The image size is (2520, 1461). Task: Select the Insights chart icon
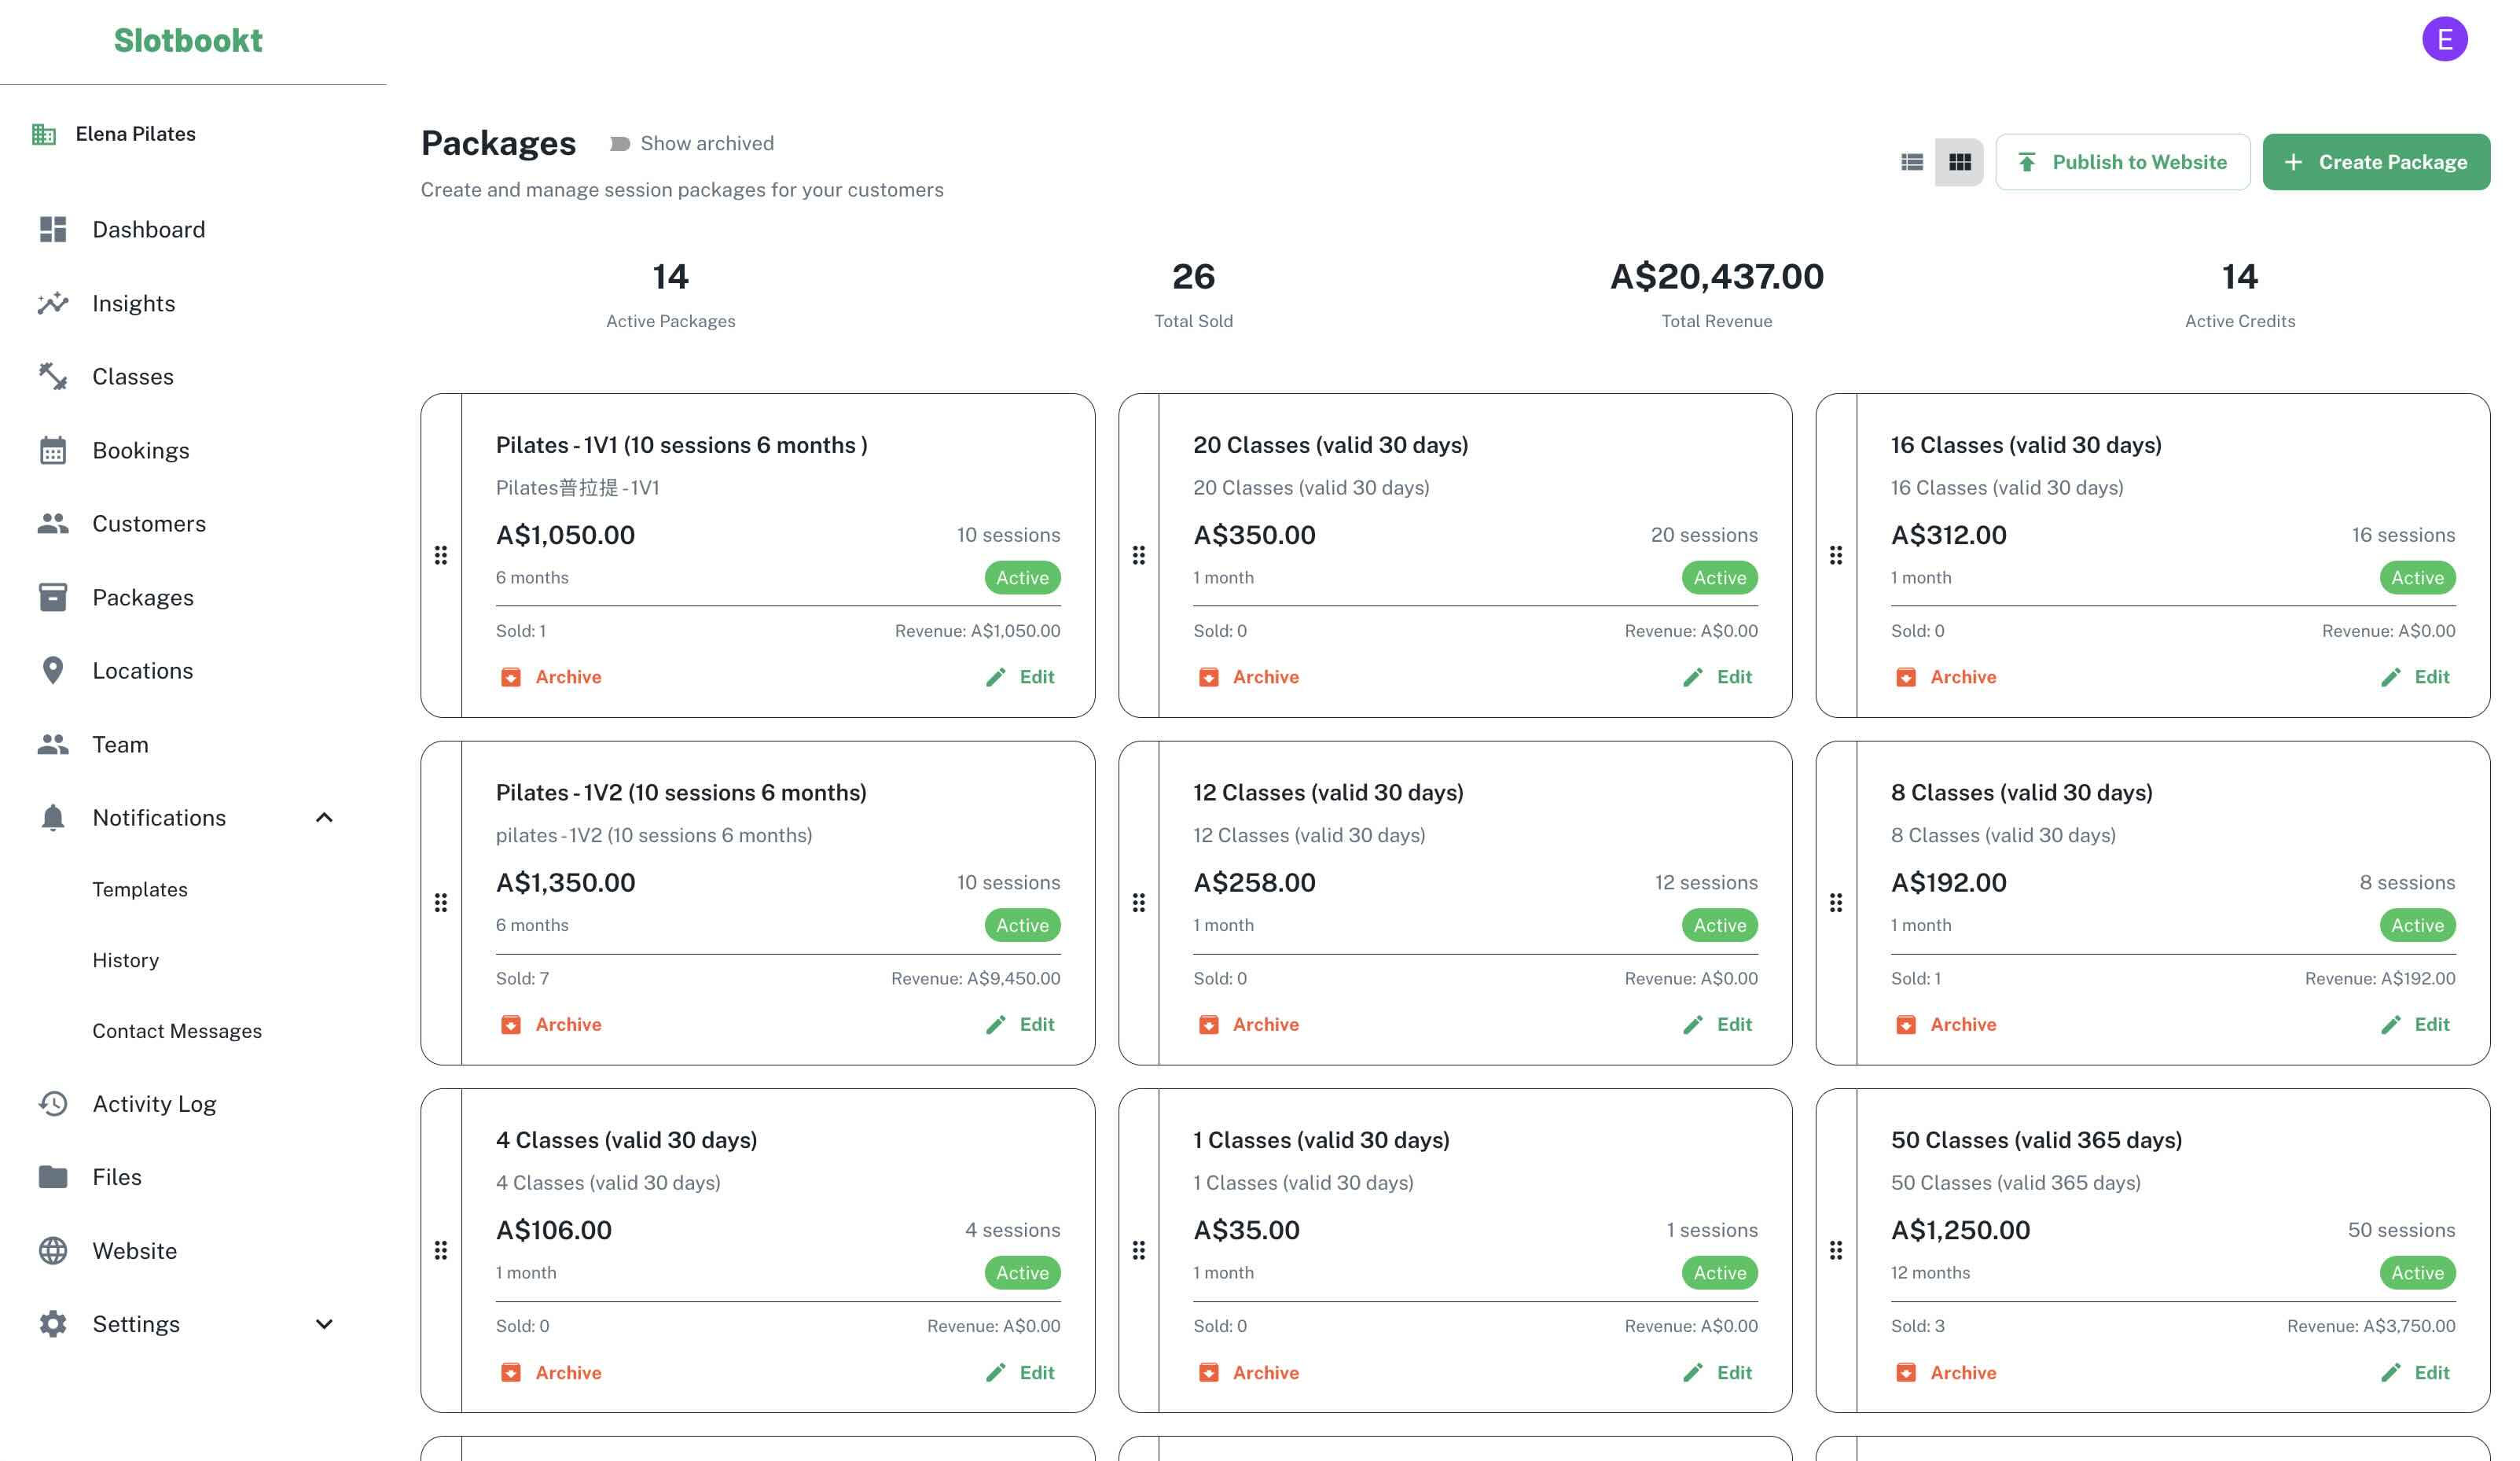coord(52,302)
